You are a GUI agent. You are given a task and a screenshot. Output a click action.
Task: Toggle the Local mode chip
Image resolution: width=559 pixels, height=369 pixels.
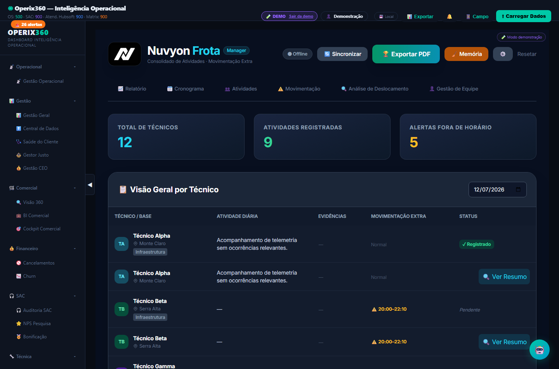pyautogui.click(x=386, y=16)
